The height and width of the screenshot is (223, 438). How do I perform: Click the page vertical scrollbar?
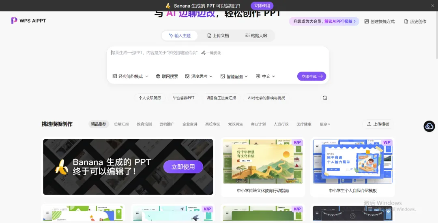click(x=437, y=35)
